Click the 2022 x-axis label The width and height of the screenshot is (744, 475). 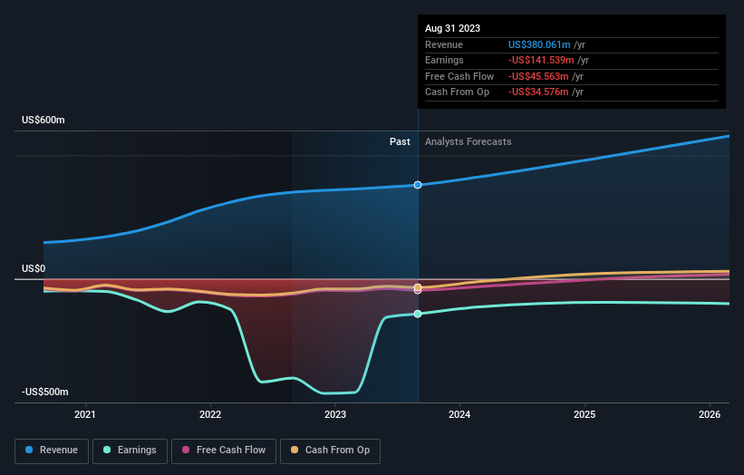click(x=210, y=415)
